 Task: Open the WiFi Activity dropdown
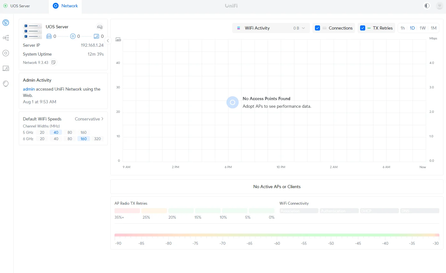pos(271,28)
